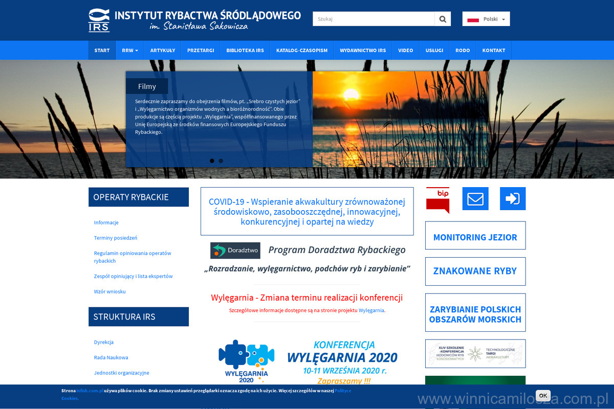Image resolution: width=614 pixels, height=409 pixels.
Task: Open the Polski language dropdown
Action: [x=486, y=19]
